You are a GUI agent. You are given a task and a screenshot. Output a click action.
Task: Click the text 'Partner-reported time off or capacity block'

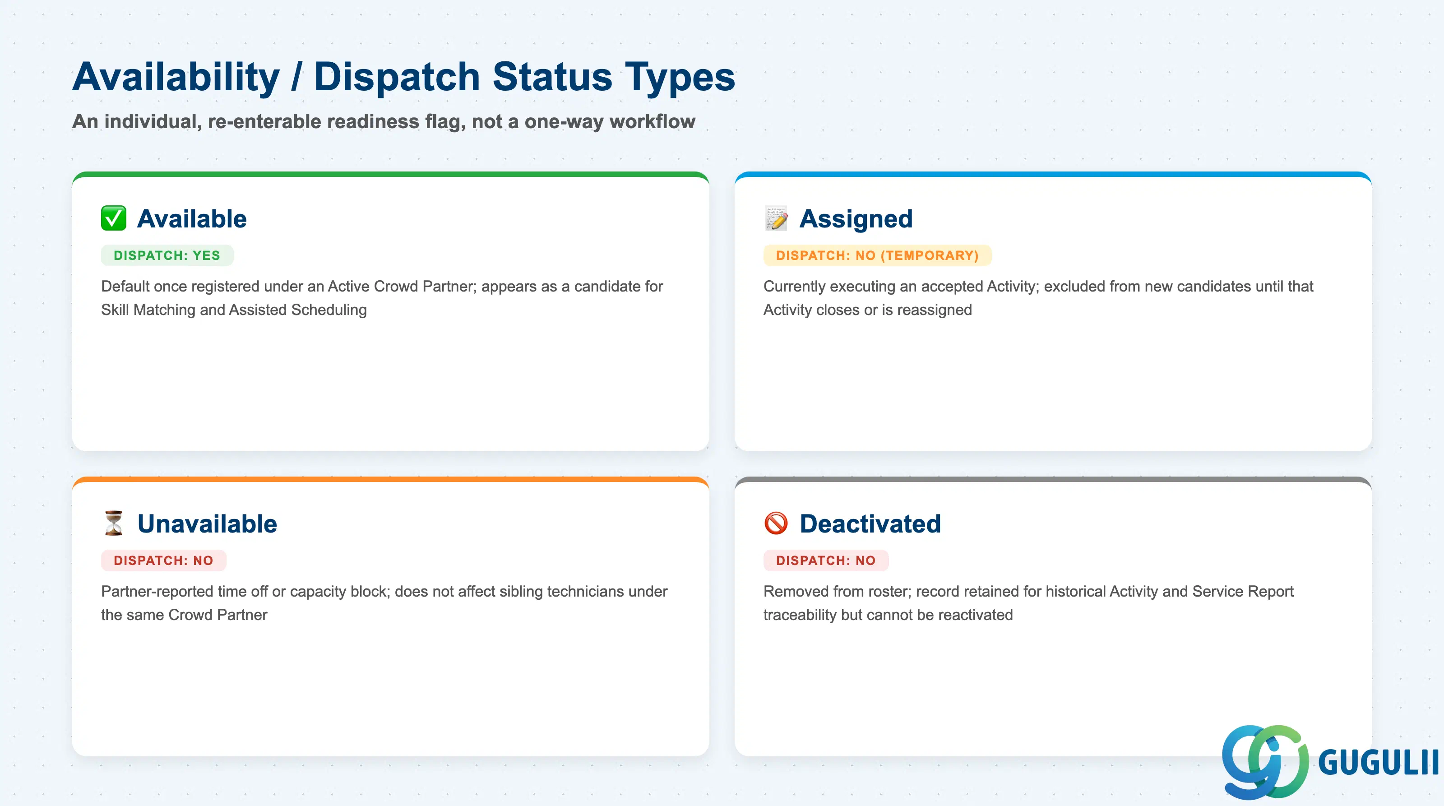[245, 591]
